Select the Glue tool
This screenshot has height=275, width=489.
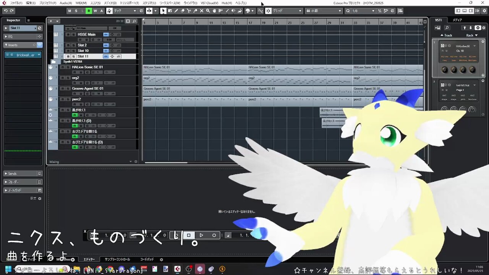coord(195,11)
